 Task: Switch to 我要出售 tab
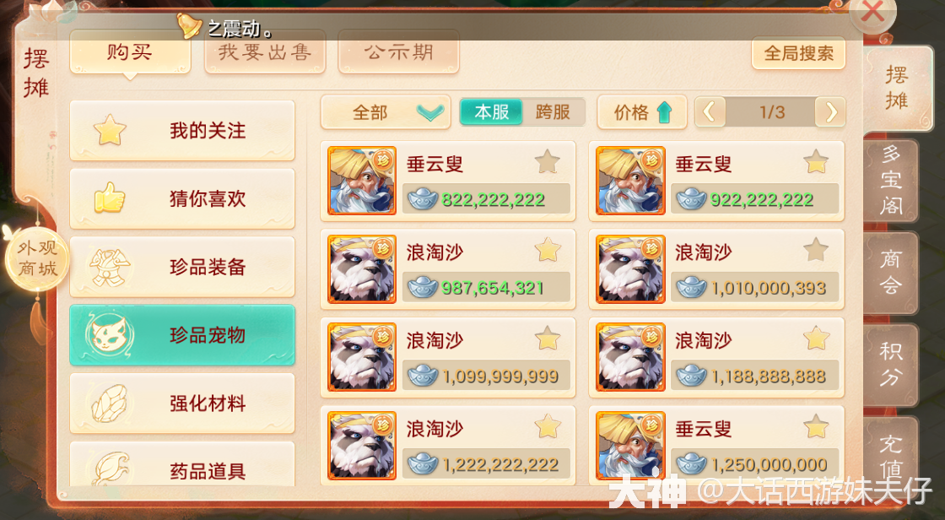tap(265, 52)
